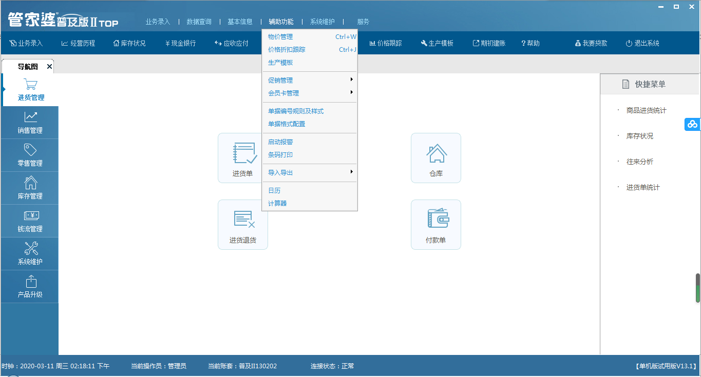Click 退出系统 in the toolbar
The width and height of the screenshot is (701, 377).
tap(642, 44)
